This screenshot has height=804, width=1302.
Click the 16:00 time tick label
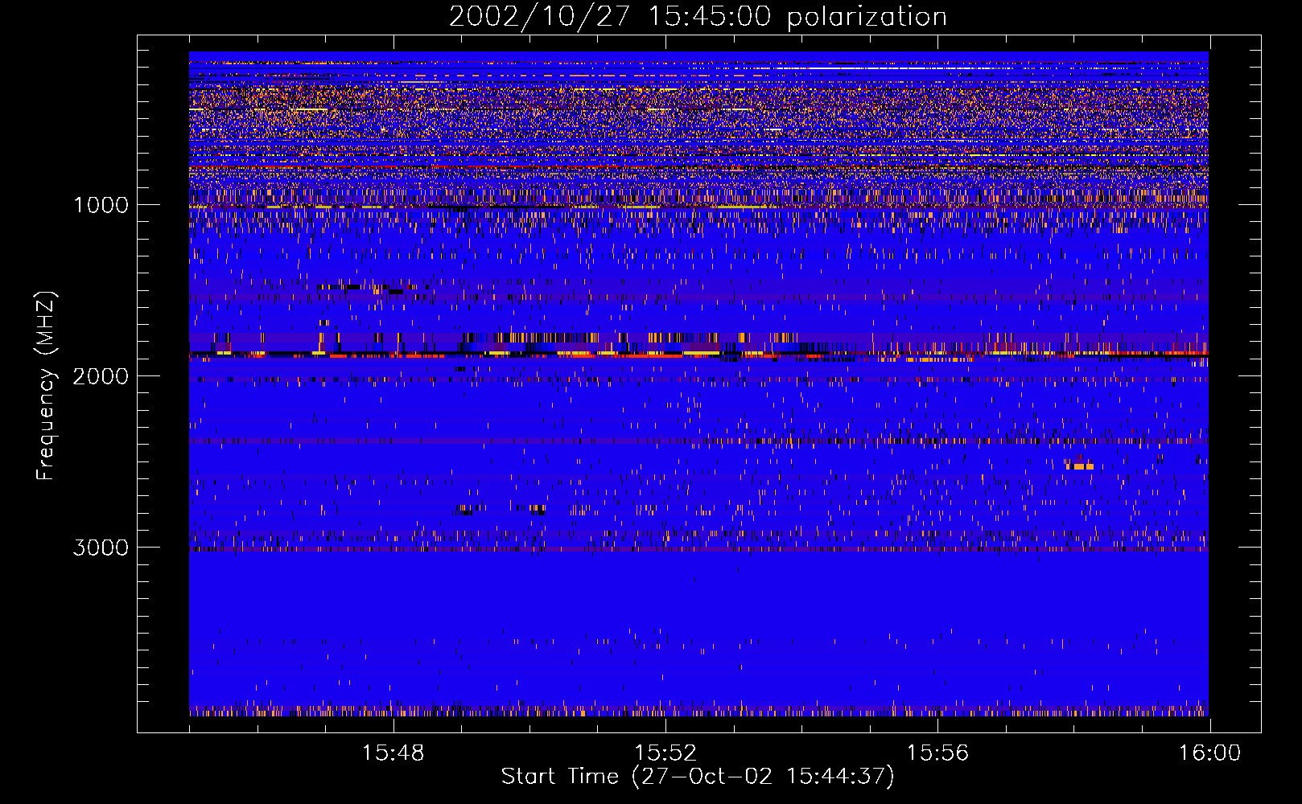coord(1209,753)
